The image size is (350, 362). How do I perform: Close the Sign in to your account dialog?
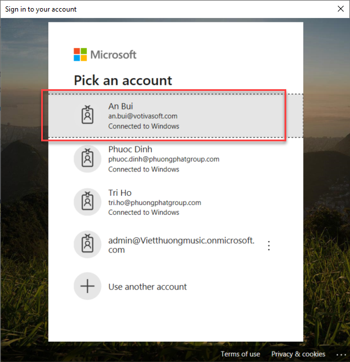(x=341, y=9)
